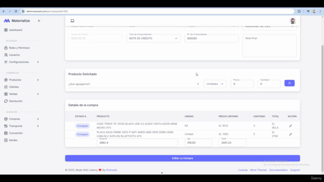Click the Materialize logo icon

click(7, 21)
